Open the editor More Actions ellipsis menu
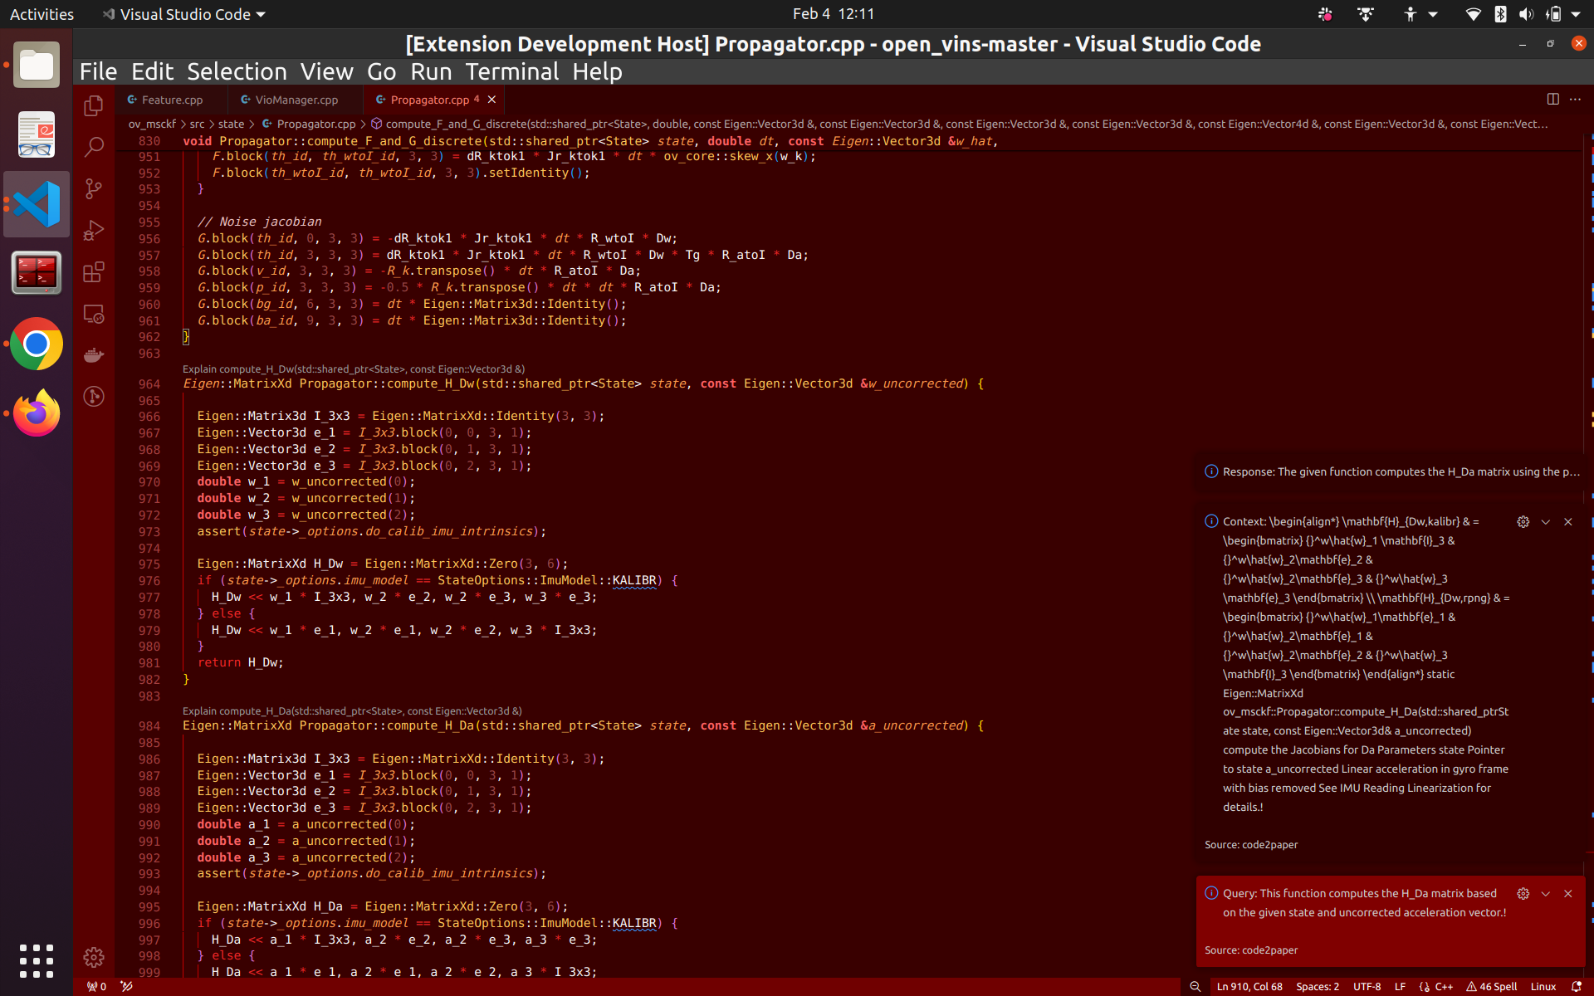The height and width of the screenshot is (996, 1594). (x=1576, y=99)
